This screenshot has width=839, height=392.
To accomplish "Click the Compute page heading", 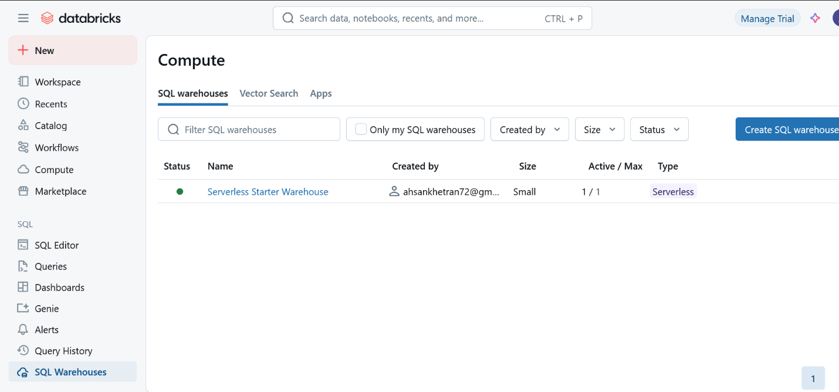I will click(x=191, y=60).
